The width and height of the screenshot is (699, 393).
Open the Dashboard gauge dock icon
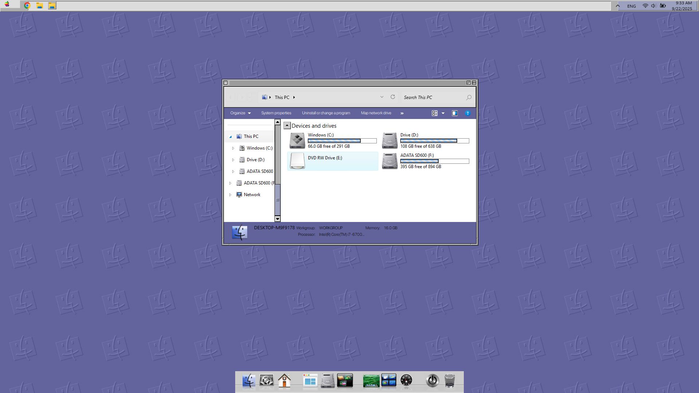[x=406, y=381]
